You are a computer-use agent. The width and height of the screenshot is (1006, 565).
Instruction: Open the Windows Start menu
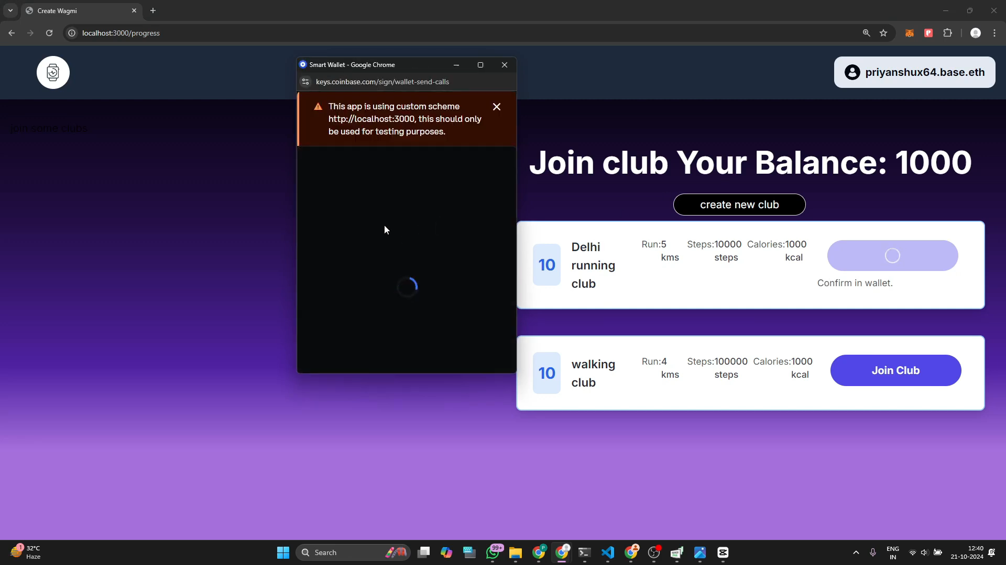click(x=283, y=552)
